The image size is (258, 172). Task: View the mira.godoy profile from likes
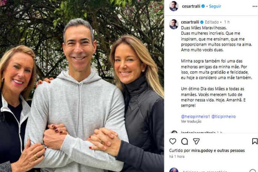[x=202, y=150]
